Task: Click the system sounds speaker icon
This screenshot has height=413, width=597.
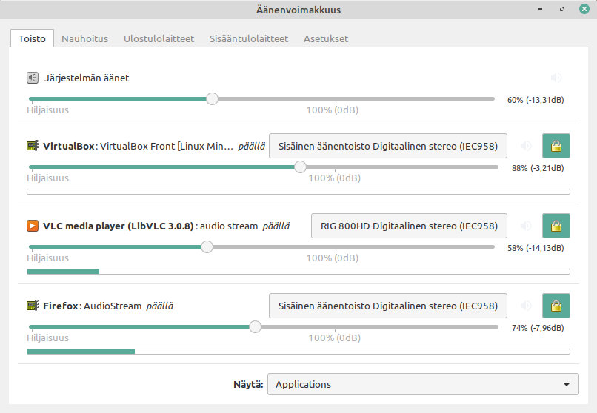Action: tap(33, 78)
